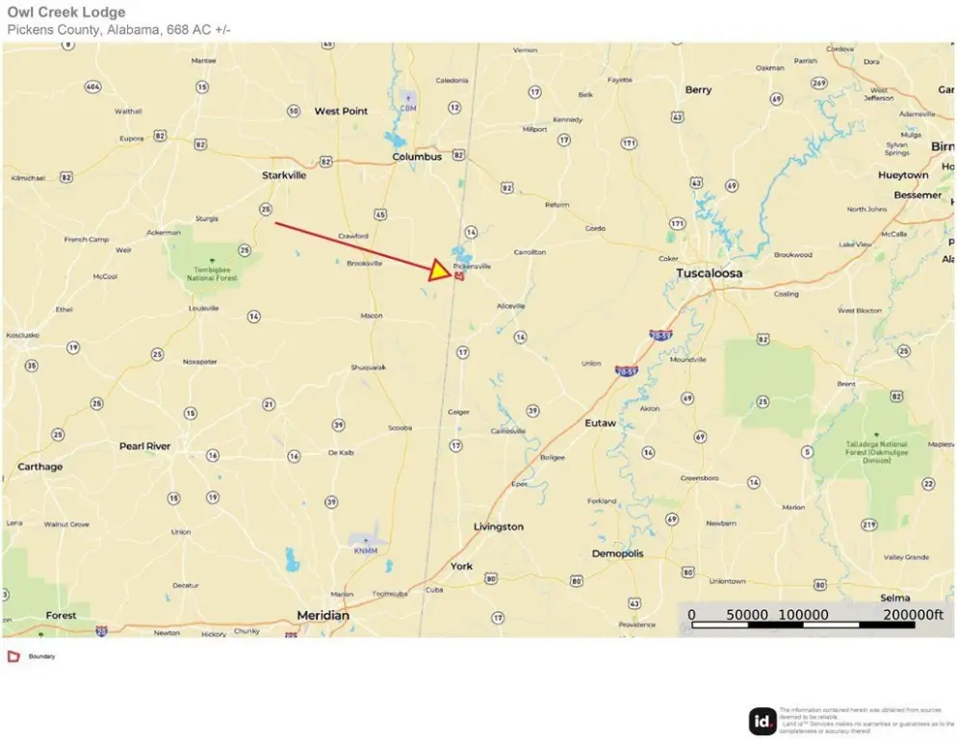Select the Columbus city label
This screenshot has width=957, height=739.
(417, 157)
